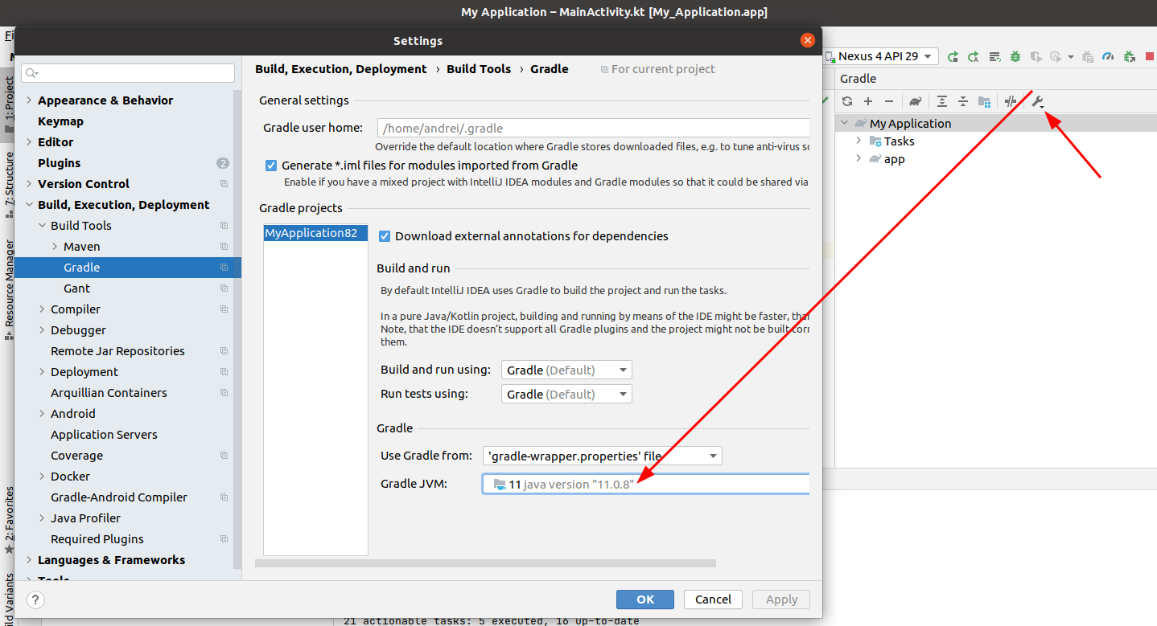Uncheck Download external annotations for dependencies
1157x626 pixels.
coord(385,236)
